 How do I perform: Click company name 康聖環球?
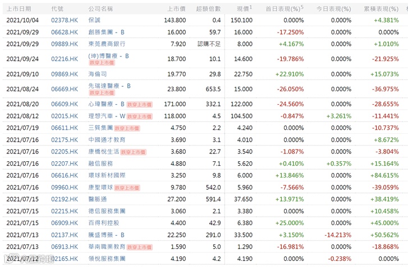[100, 188]
